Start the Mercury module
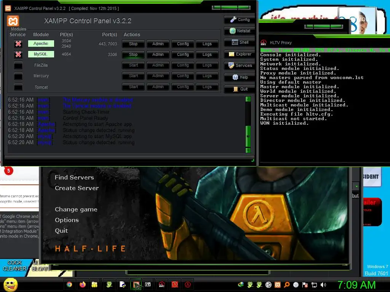This screenshot has width=390, height=292. (133, 76)
